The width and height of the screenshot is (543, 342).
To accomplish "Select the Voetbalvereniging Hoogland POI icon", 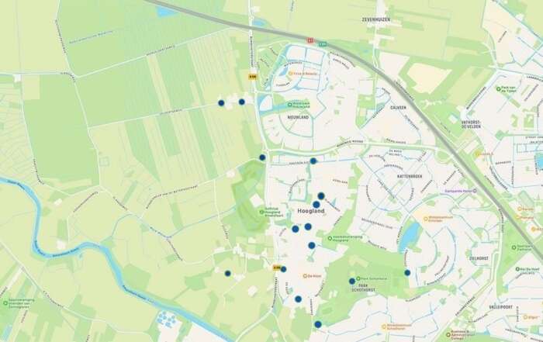I will click(x=330, y=238).
